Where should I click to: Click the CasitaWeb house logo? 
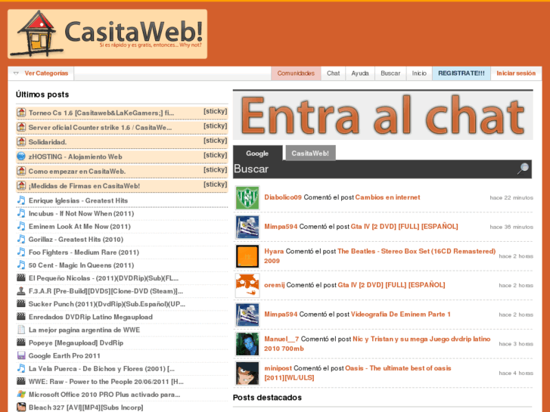(x=107, y=34)
